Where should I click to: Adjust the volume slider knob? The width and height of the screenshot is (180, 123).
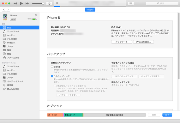[x=43, y=3]
